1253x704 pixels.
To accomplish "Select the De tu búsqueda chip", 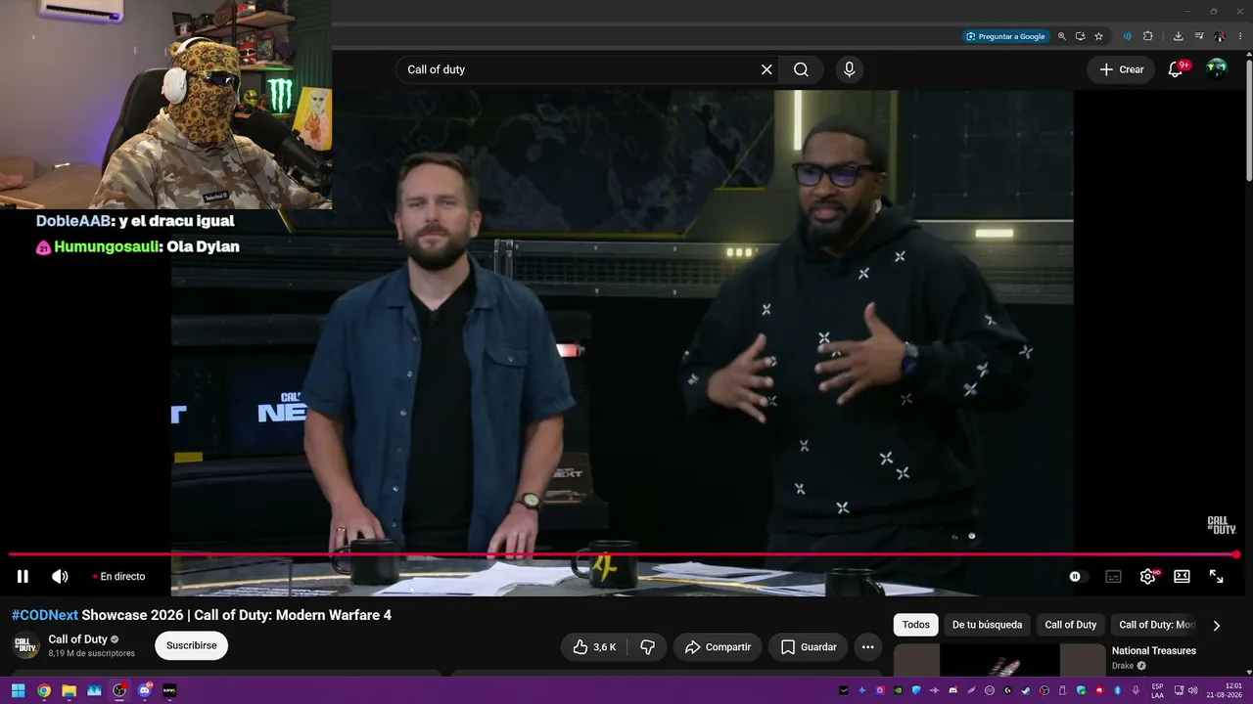I will [987, 625].
